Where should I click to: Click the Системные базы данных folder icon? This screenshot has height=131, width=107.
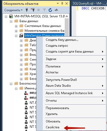click(21, 26)
